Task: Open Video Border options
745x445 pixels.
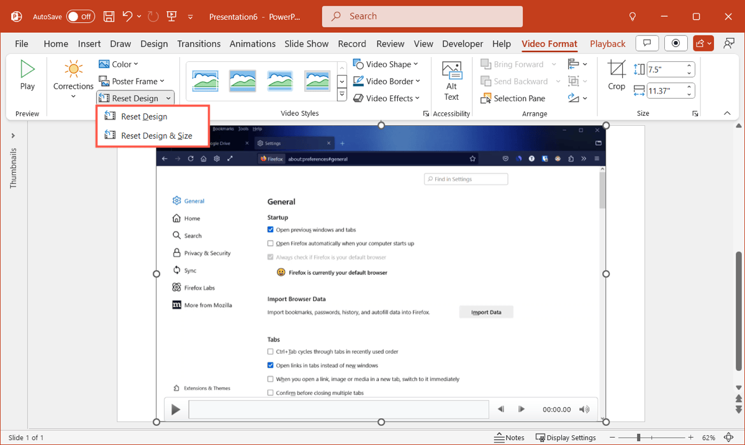Action: [387, 81]
